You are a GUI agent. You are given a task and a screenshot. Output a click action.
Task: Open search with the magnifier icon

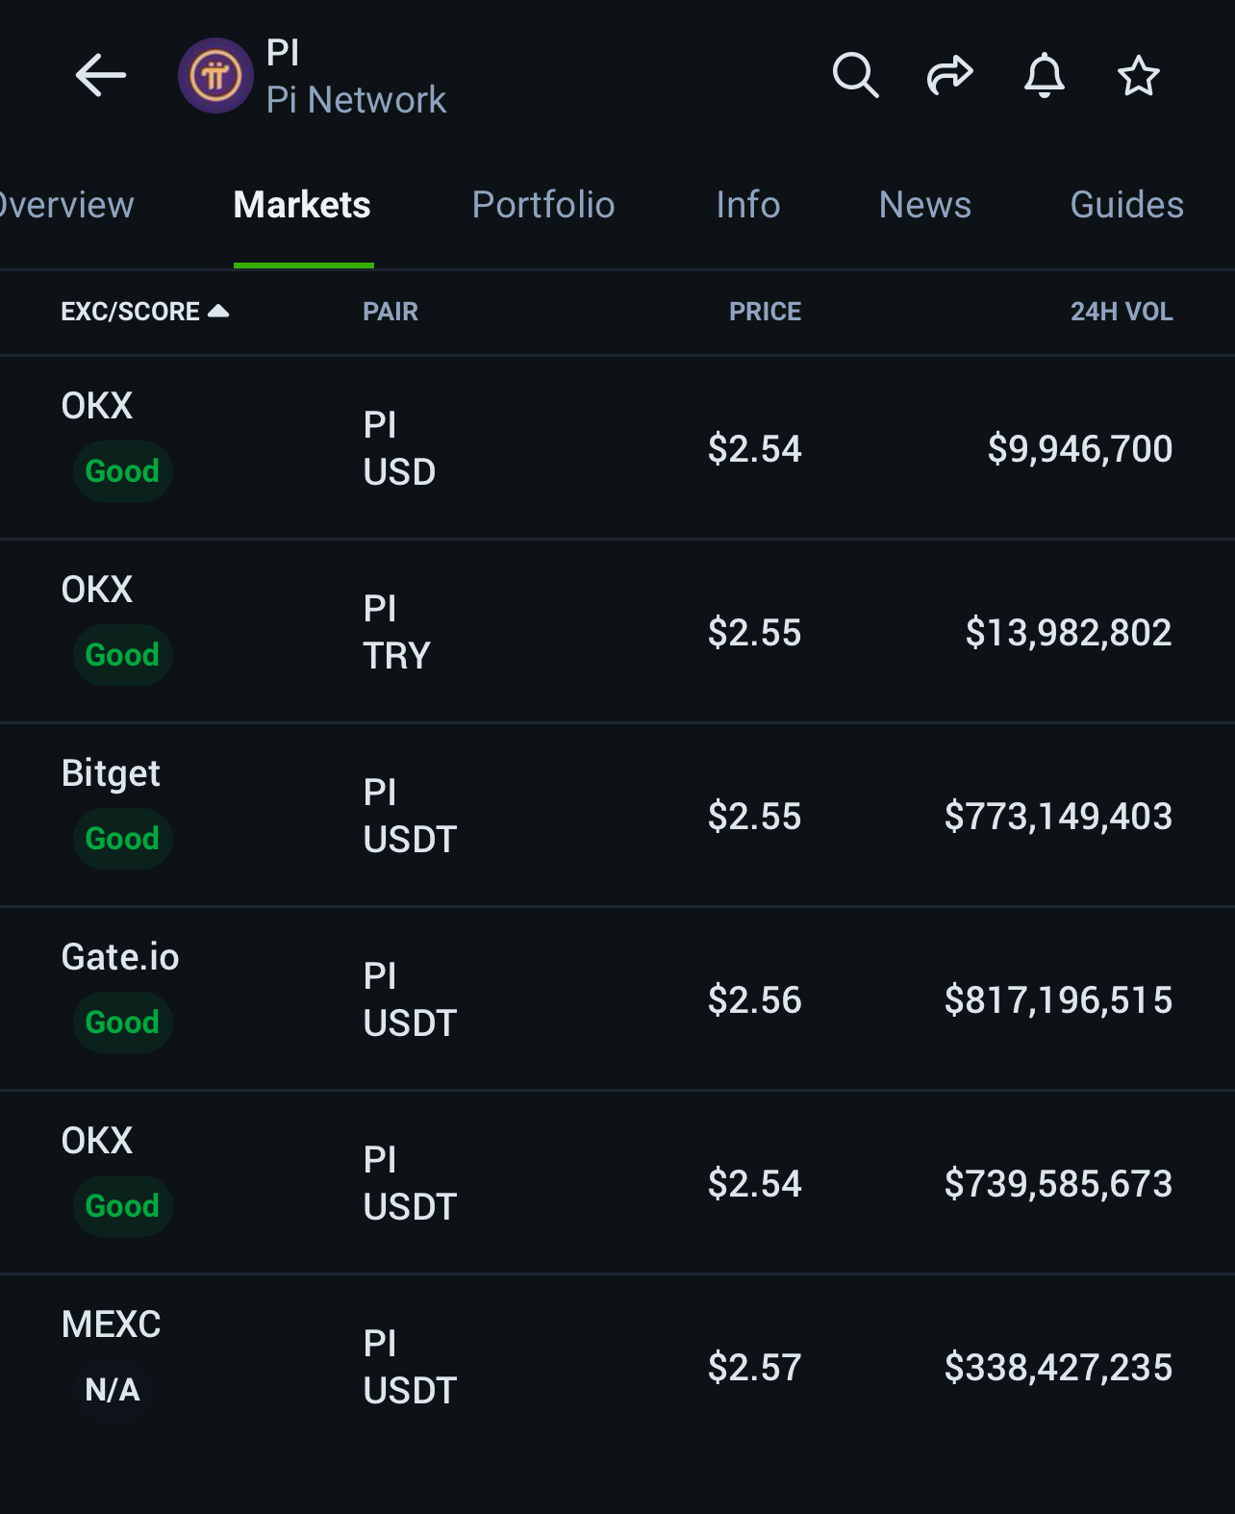click(x=855, y=76)
